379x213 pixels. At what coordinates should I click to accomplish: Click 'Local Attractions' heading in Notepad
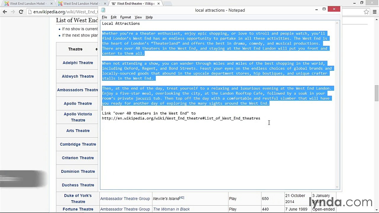point(121,23)
